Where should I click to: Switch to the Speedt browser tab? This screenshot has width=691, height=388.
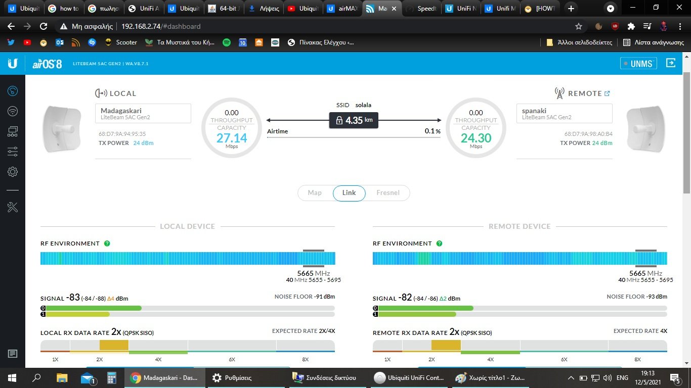tap(421, 9)
